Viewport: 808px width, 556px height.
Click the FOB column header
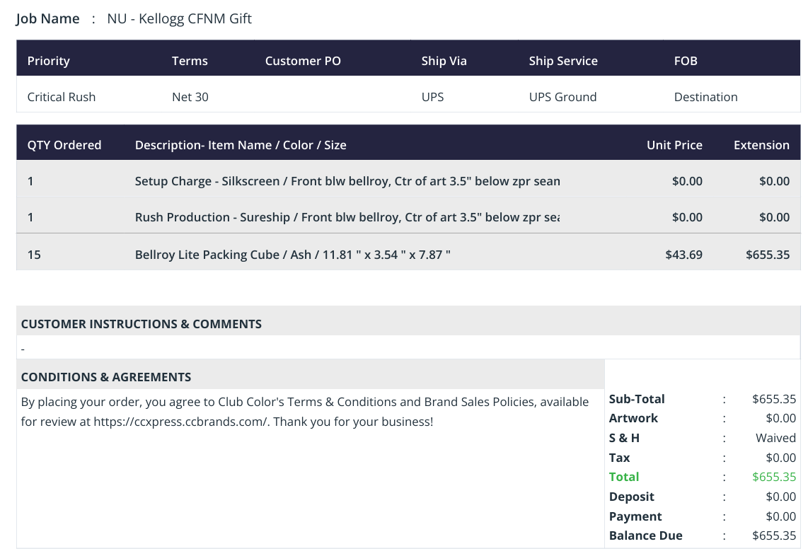[x=686, y=61]
